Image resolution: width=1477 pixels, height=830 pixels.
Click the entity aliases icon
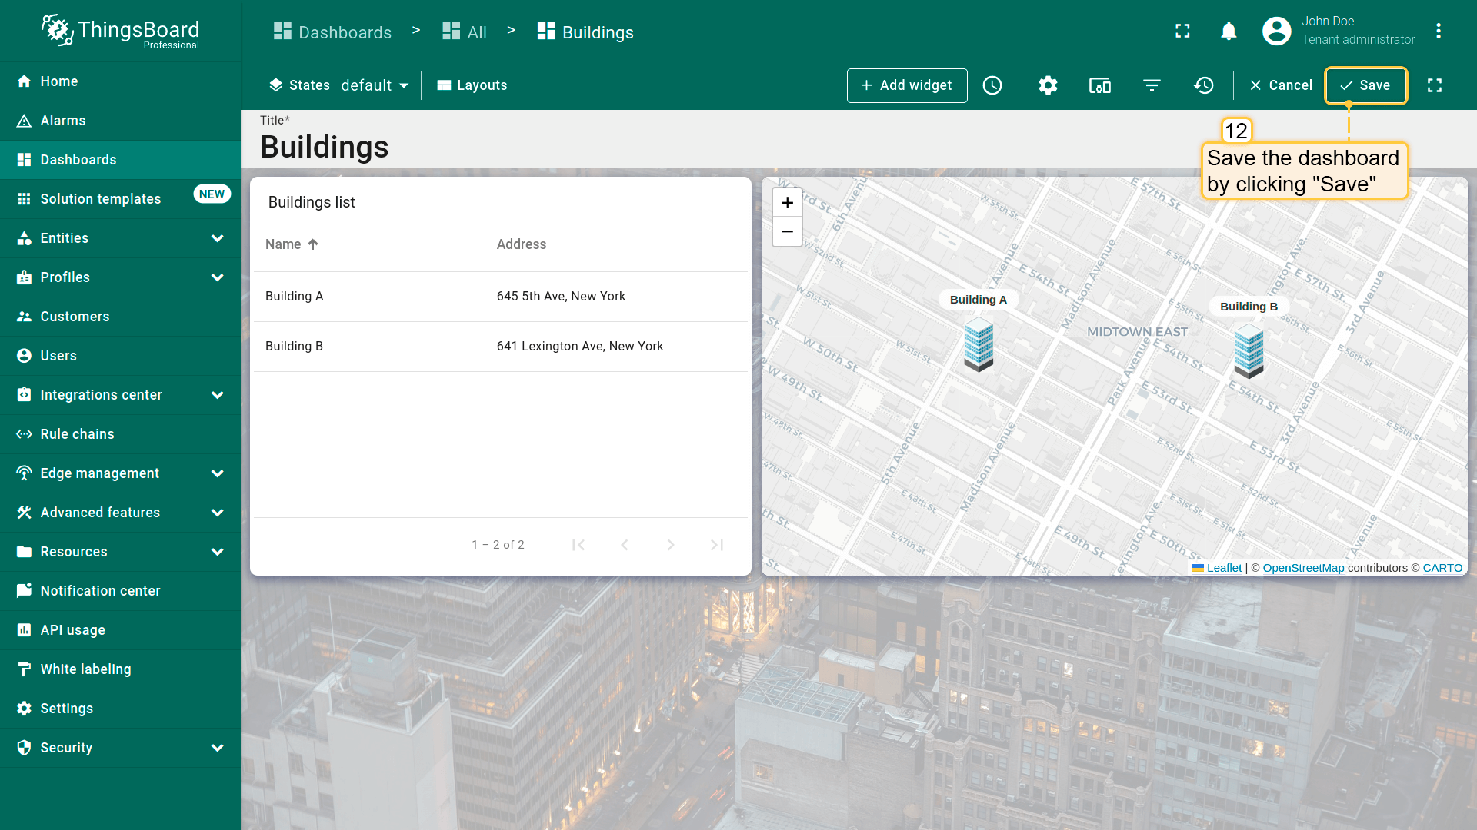(1099, 85)
